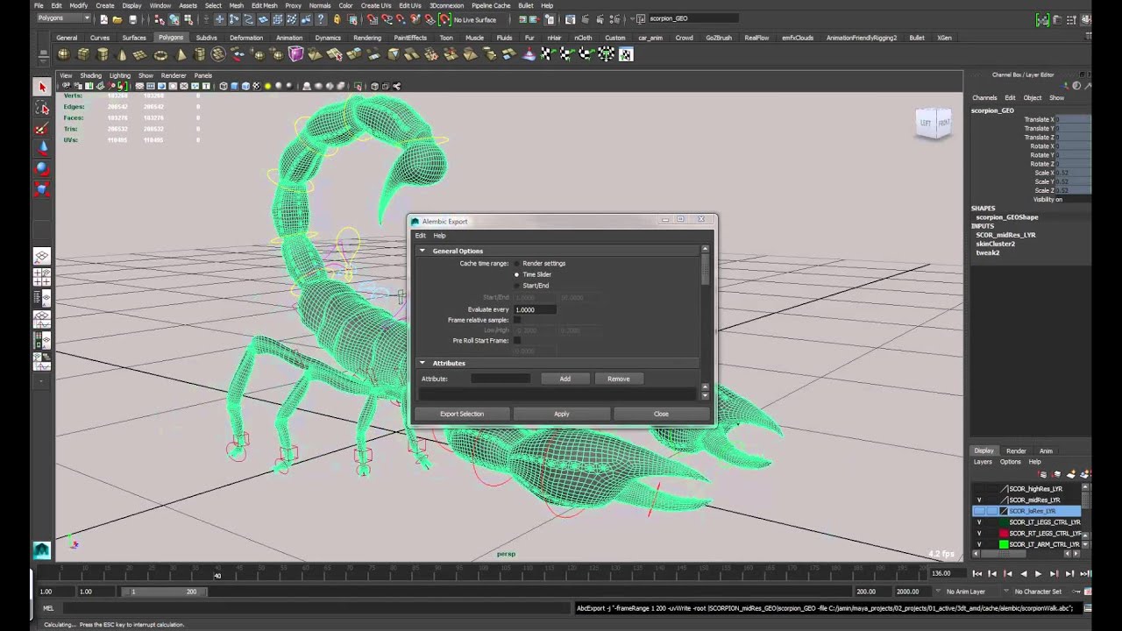Click the Apply button in Alembic Export
1122x631 pixels.
coord(562,414)
